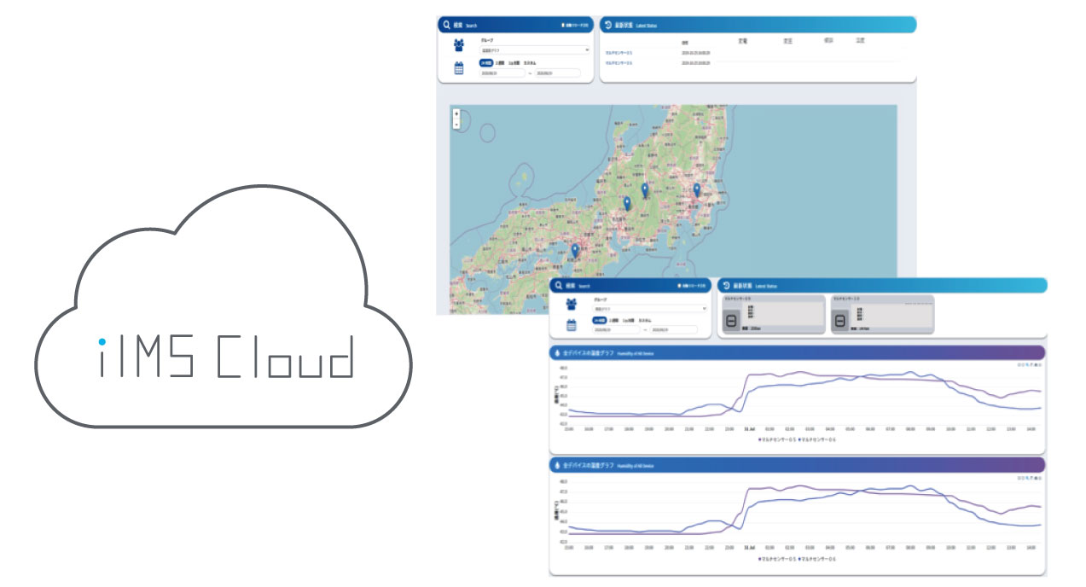Click the end date field in the graph screen
The width and height of the screenshot is (1086, 587).
coord(674,329)
